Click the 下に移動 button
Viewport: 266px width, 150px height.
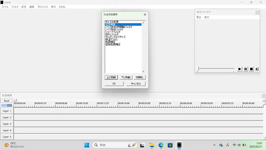point(126,77)
